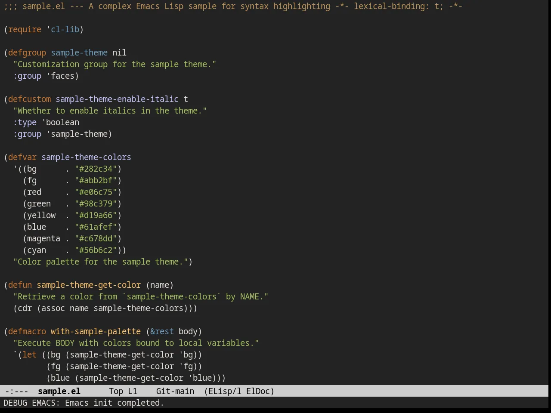Click 'sample-theme' after defgroup

79,52
